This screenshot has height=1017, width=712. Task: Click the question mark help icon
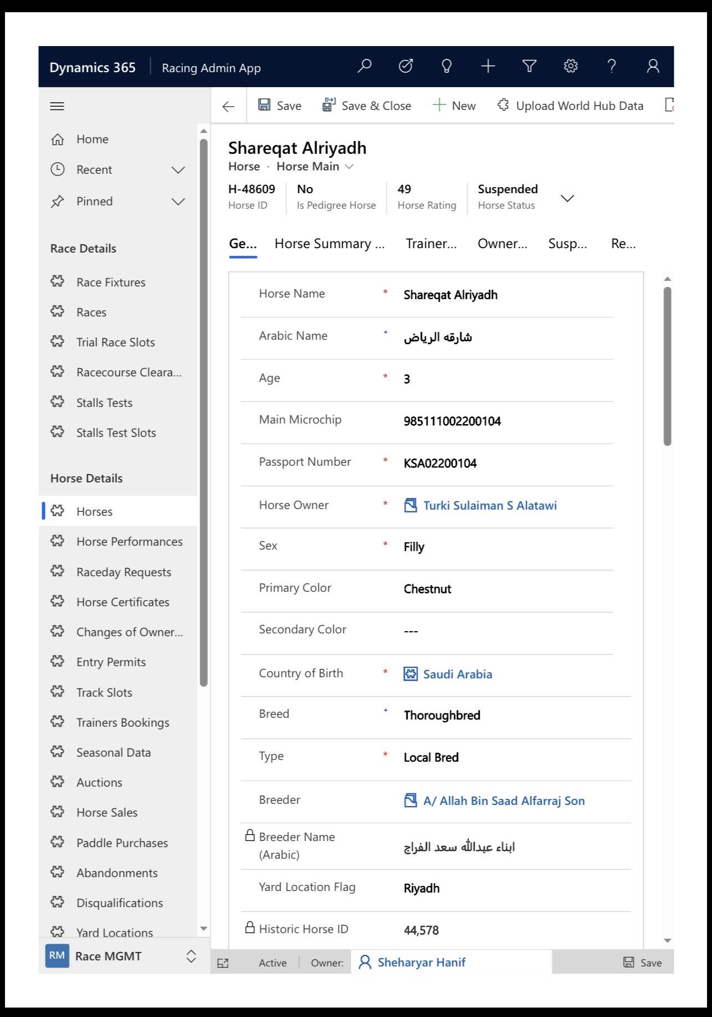click(x=612, y=67)
